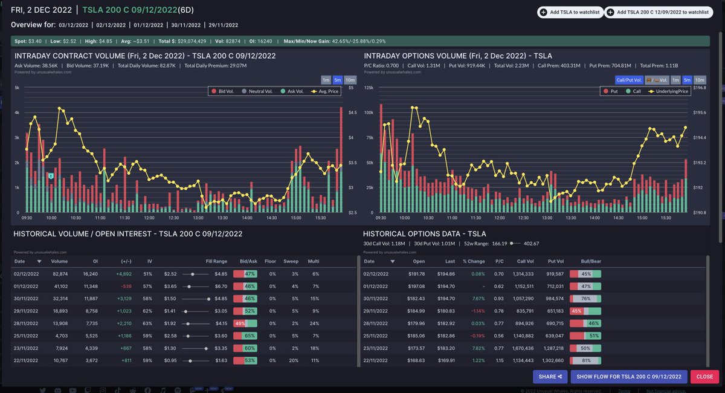Click 76% Bull/Bear bar for 30/11/2022

[585, 299]
